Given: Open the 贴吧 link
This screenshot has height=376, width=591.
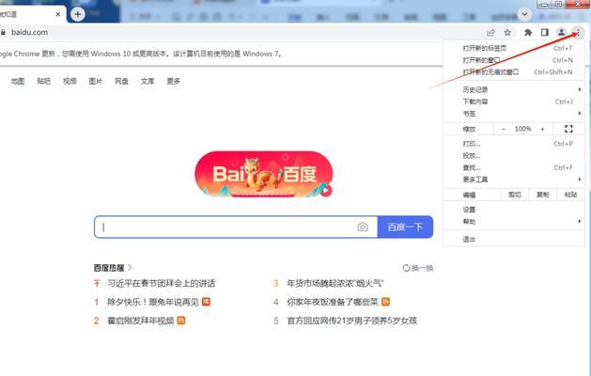Looking at the screenshot, I should [44, 81].
